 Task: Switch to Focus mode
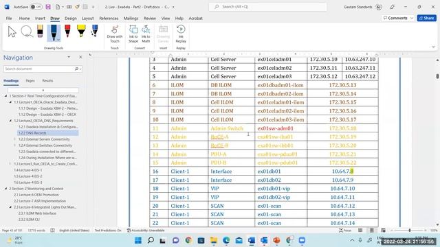coord(345,231)
